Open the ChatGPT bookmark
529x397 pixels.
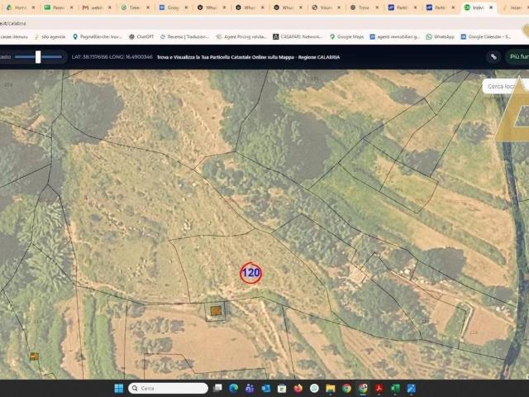tap(141, 36)
